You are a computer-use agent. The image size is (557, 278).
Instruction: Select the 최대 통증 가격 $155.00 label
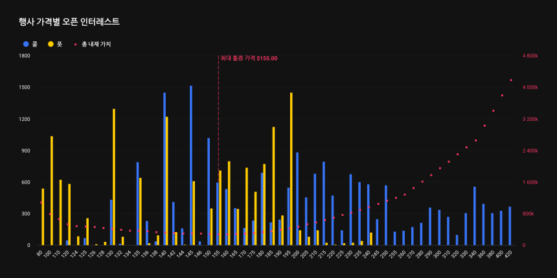click(x=249, y=58)
